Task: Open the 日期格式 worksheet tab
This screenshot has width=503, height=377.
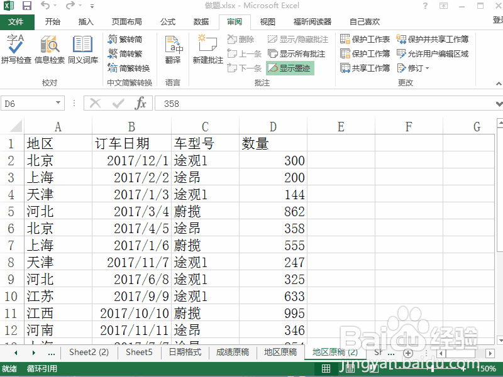Action: (x=185, y=352)
